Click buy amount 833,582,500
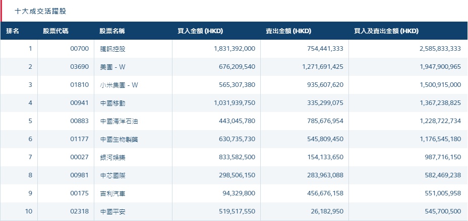This screenshot has width=468, height=221. [237, 157]
